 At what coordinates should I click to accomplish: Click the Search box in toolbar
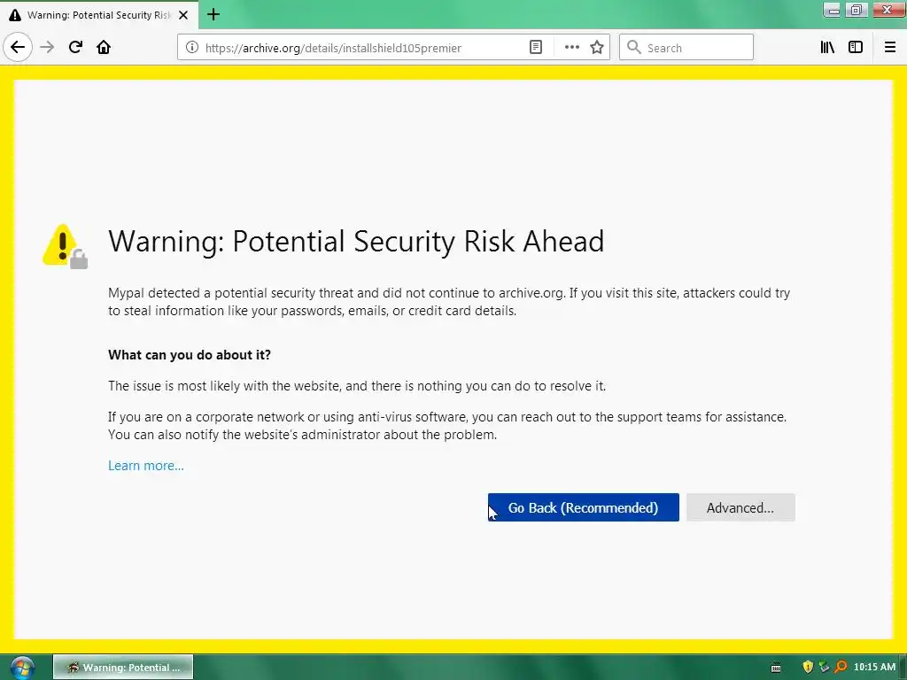[x=686, y=48]
